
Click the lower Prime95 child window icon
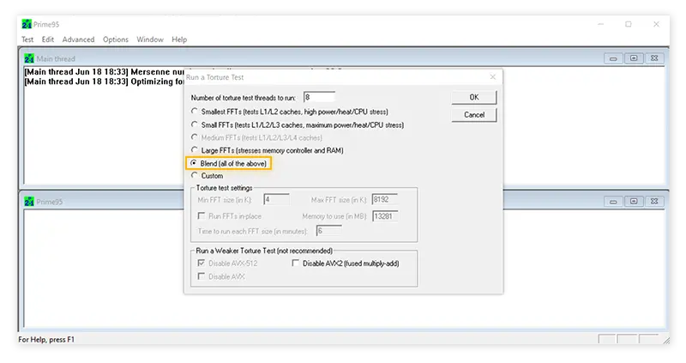[29, 202]
